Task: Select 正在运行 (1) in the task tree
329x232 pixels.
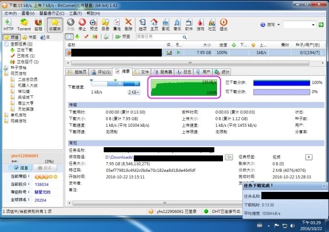Action: tap(27, 62)
